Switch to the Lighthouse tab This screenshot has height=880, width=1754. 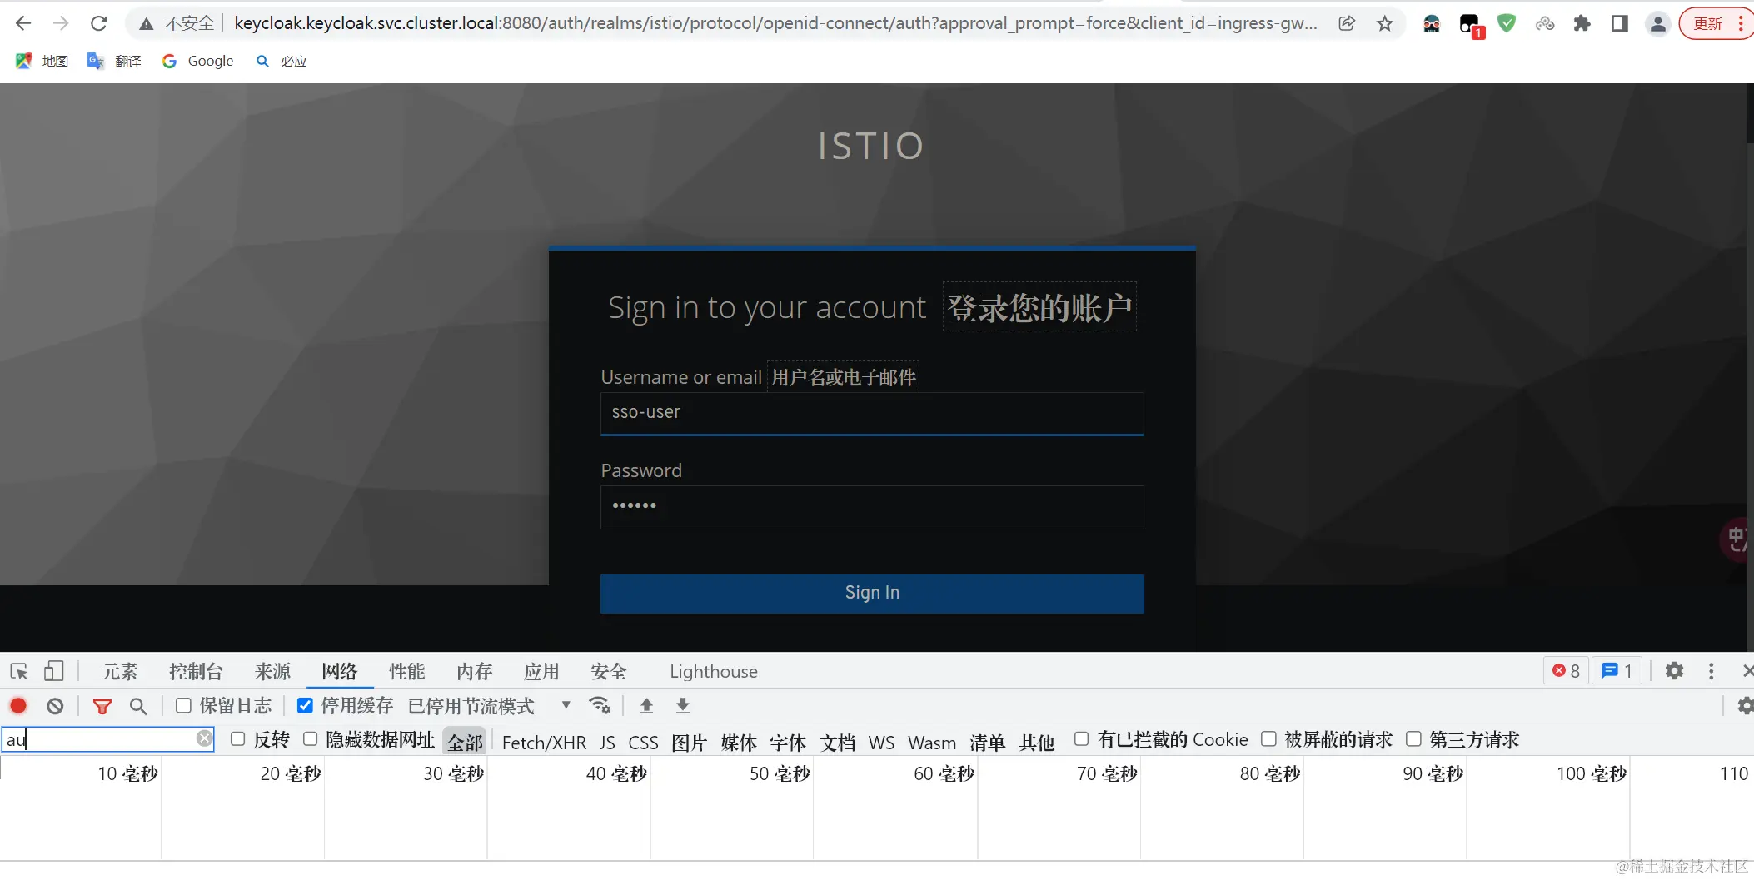tap(714, 671)
